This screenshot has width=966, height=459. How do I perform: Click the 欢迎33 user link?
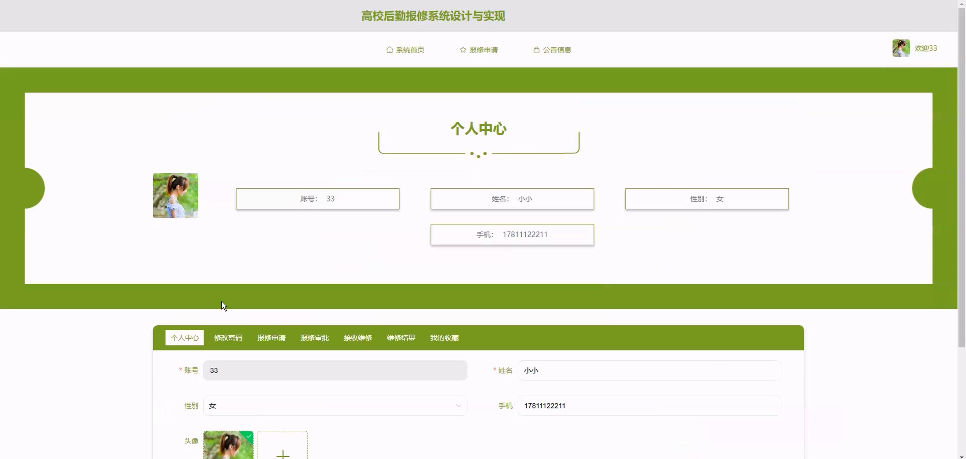(x=926, y=48)
